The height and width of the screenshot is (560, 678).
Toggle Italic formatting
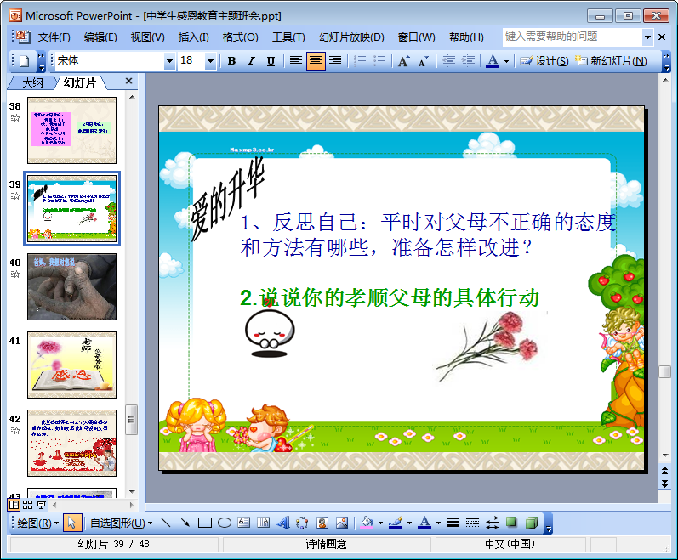[251, 61]
